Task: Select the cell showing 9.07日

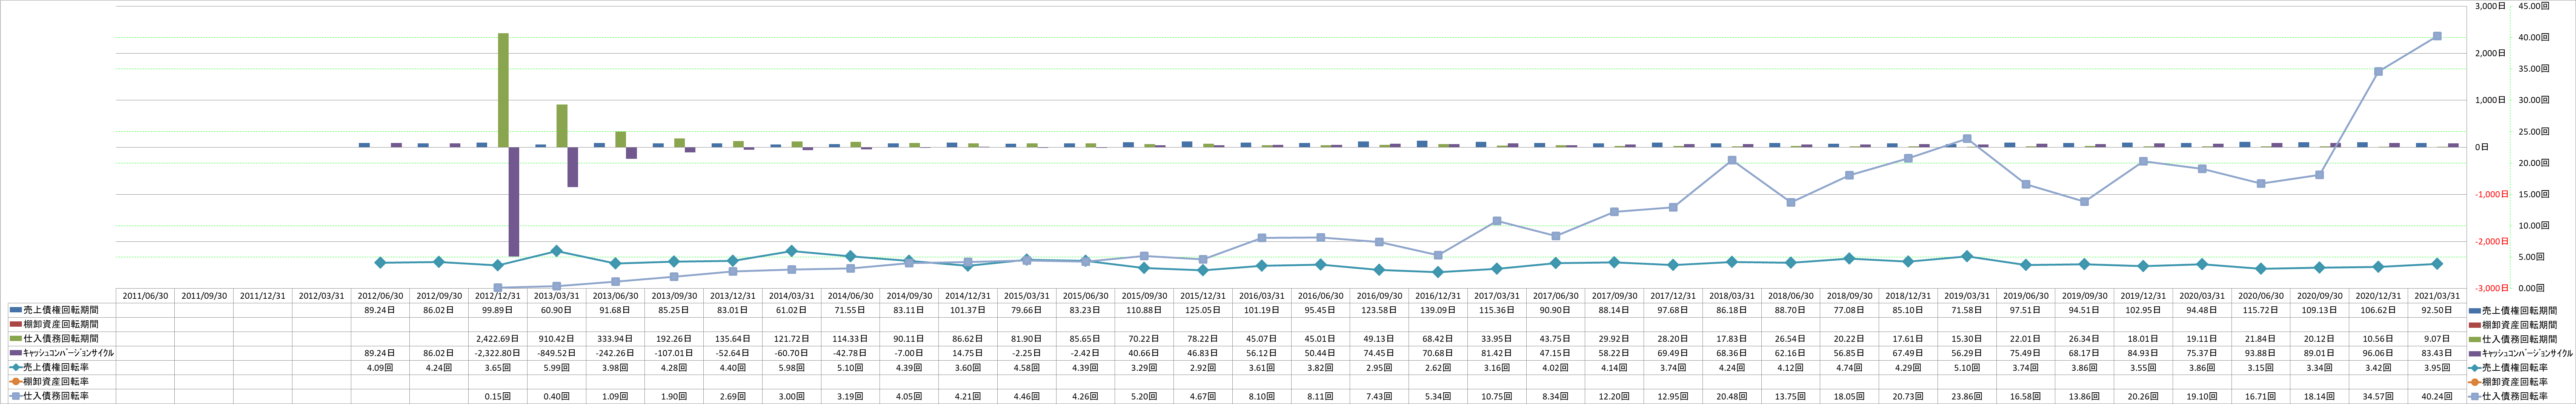Action: click(x=2437, y=339)
